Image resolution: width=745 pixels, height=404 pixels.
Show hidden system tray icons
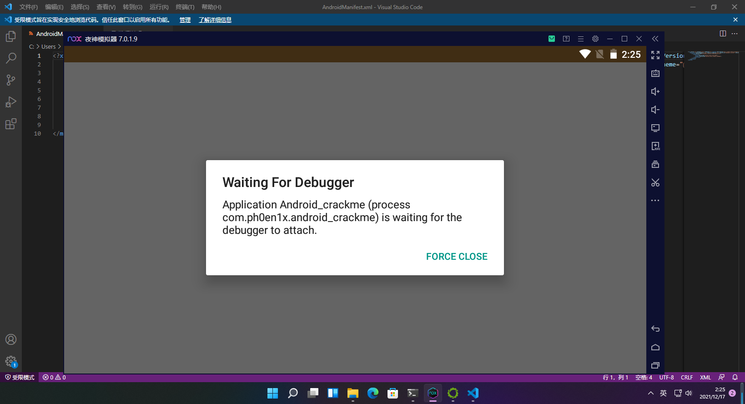[x=650, y=393]
